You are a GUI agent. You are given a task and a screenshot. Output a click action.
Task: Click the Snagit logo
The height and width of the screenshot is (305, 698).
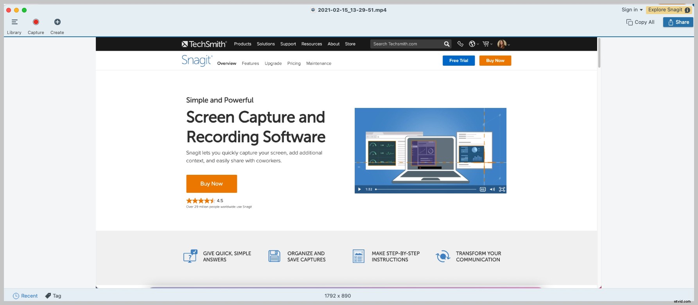[197, 61]
